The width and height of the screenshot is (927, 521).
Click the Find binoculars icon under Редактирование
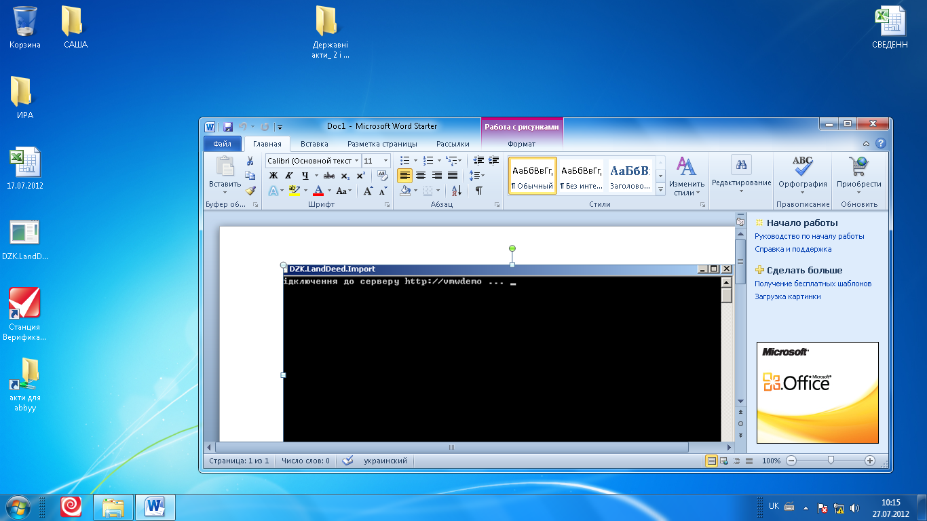coord(741,165)
